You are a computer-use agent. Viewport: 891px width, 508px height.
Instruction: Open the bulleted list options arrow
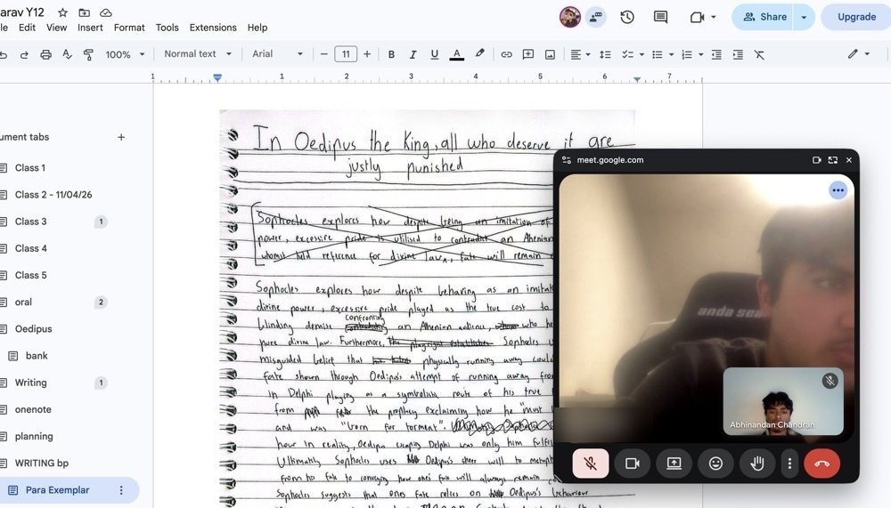pos(671,54)
